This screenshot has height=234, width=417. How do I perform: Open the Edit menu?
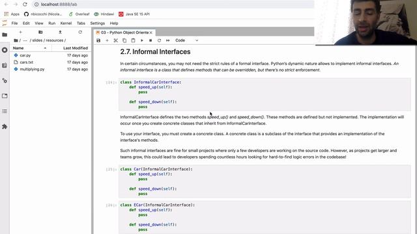(26, 23)
